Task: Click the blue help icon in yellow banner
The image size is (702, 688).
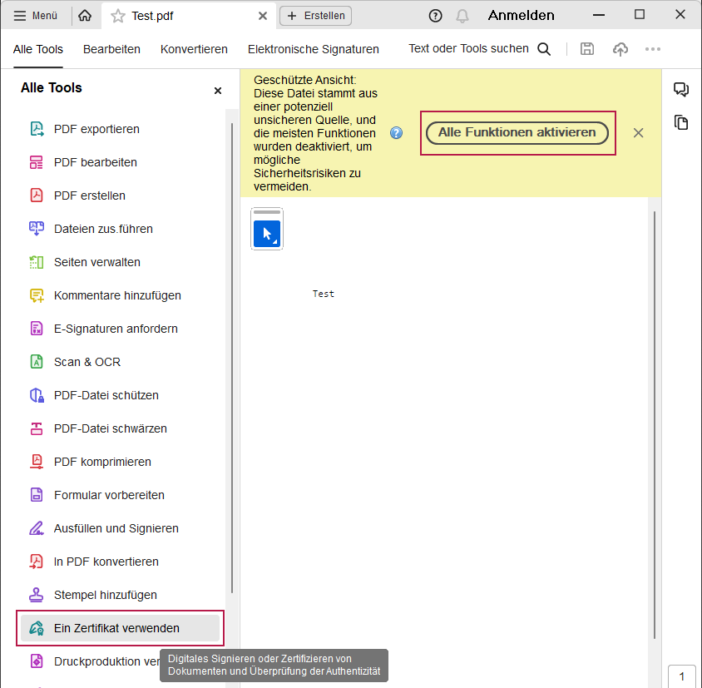Action: pyautogui.click(x=397, y=133)
